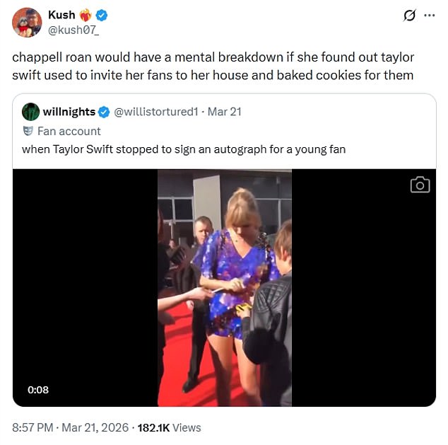The height and width of the screenshot is (445, 448).
Task: Open Kush's display name link
Action: tap(61, 15)
